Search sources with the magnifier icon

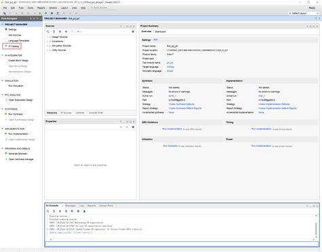click(x=48, y=31)
